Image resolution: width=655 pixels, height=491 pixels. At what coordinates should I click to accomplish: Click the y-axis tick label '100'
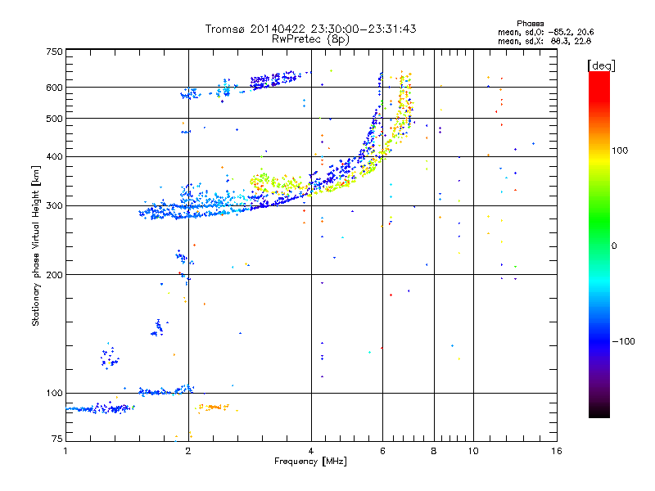54,394
